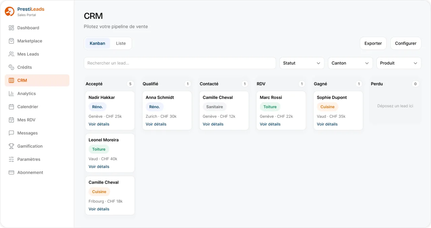Switch to the Liste view tab
The height and width of the screenshot is (228, 431).
(x=121, y=43)
